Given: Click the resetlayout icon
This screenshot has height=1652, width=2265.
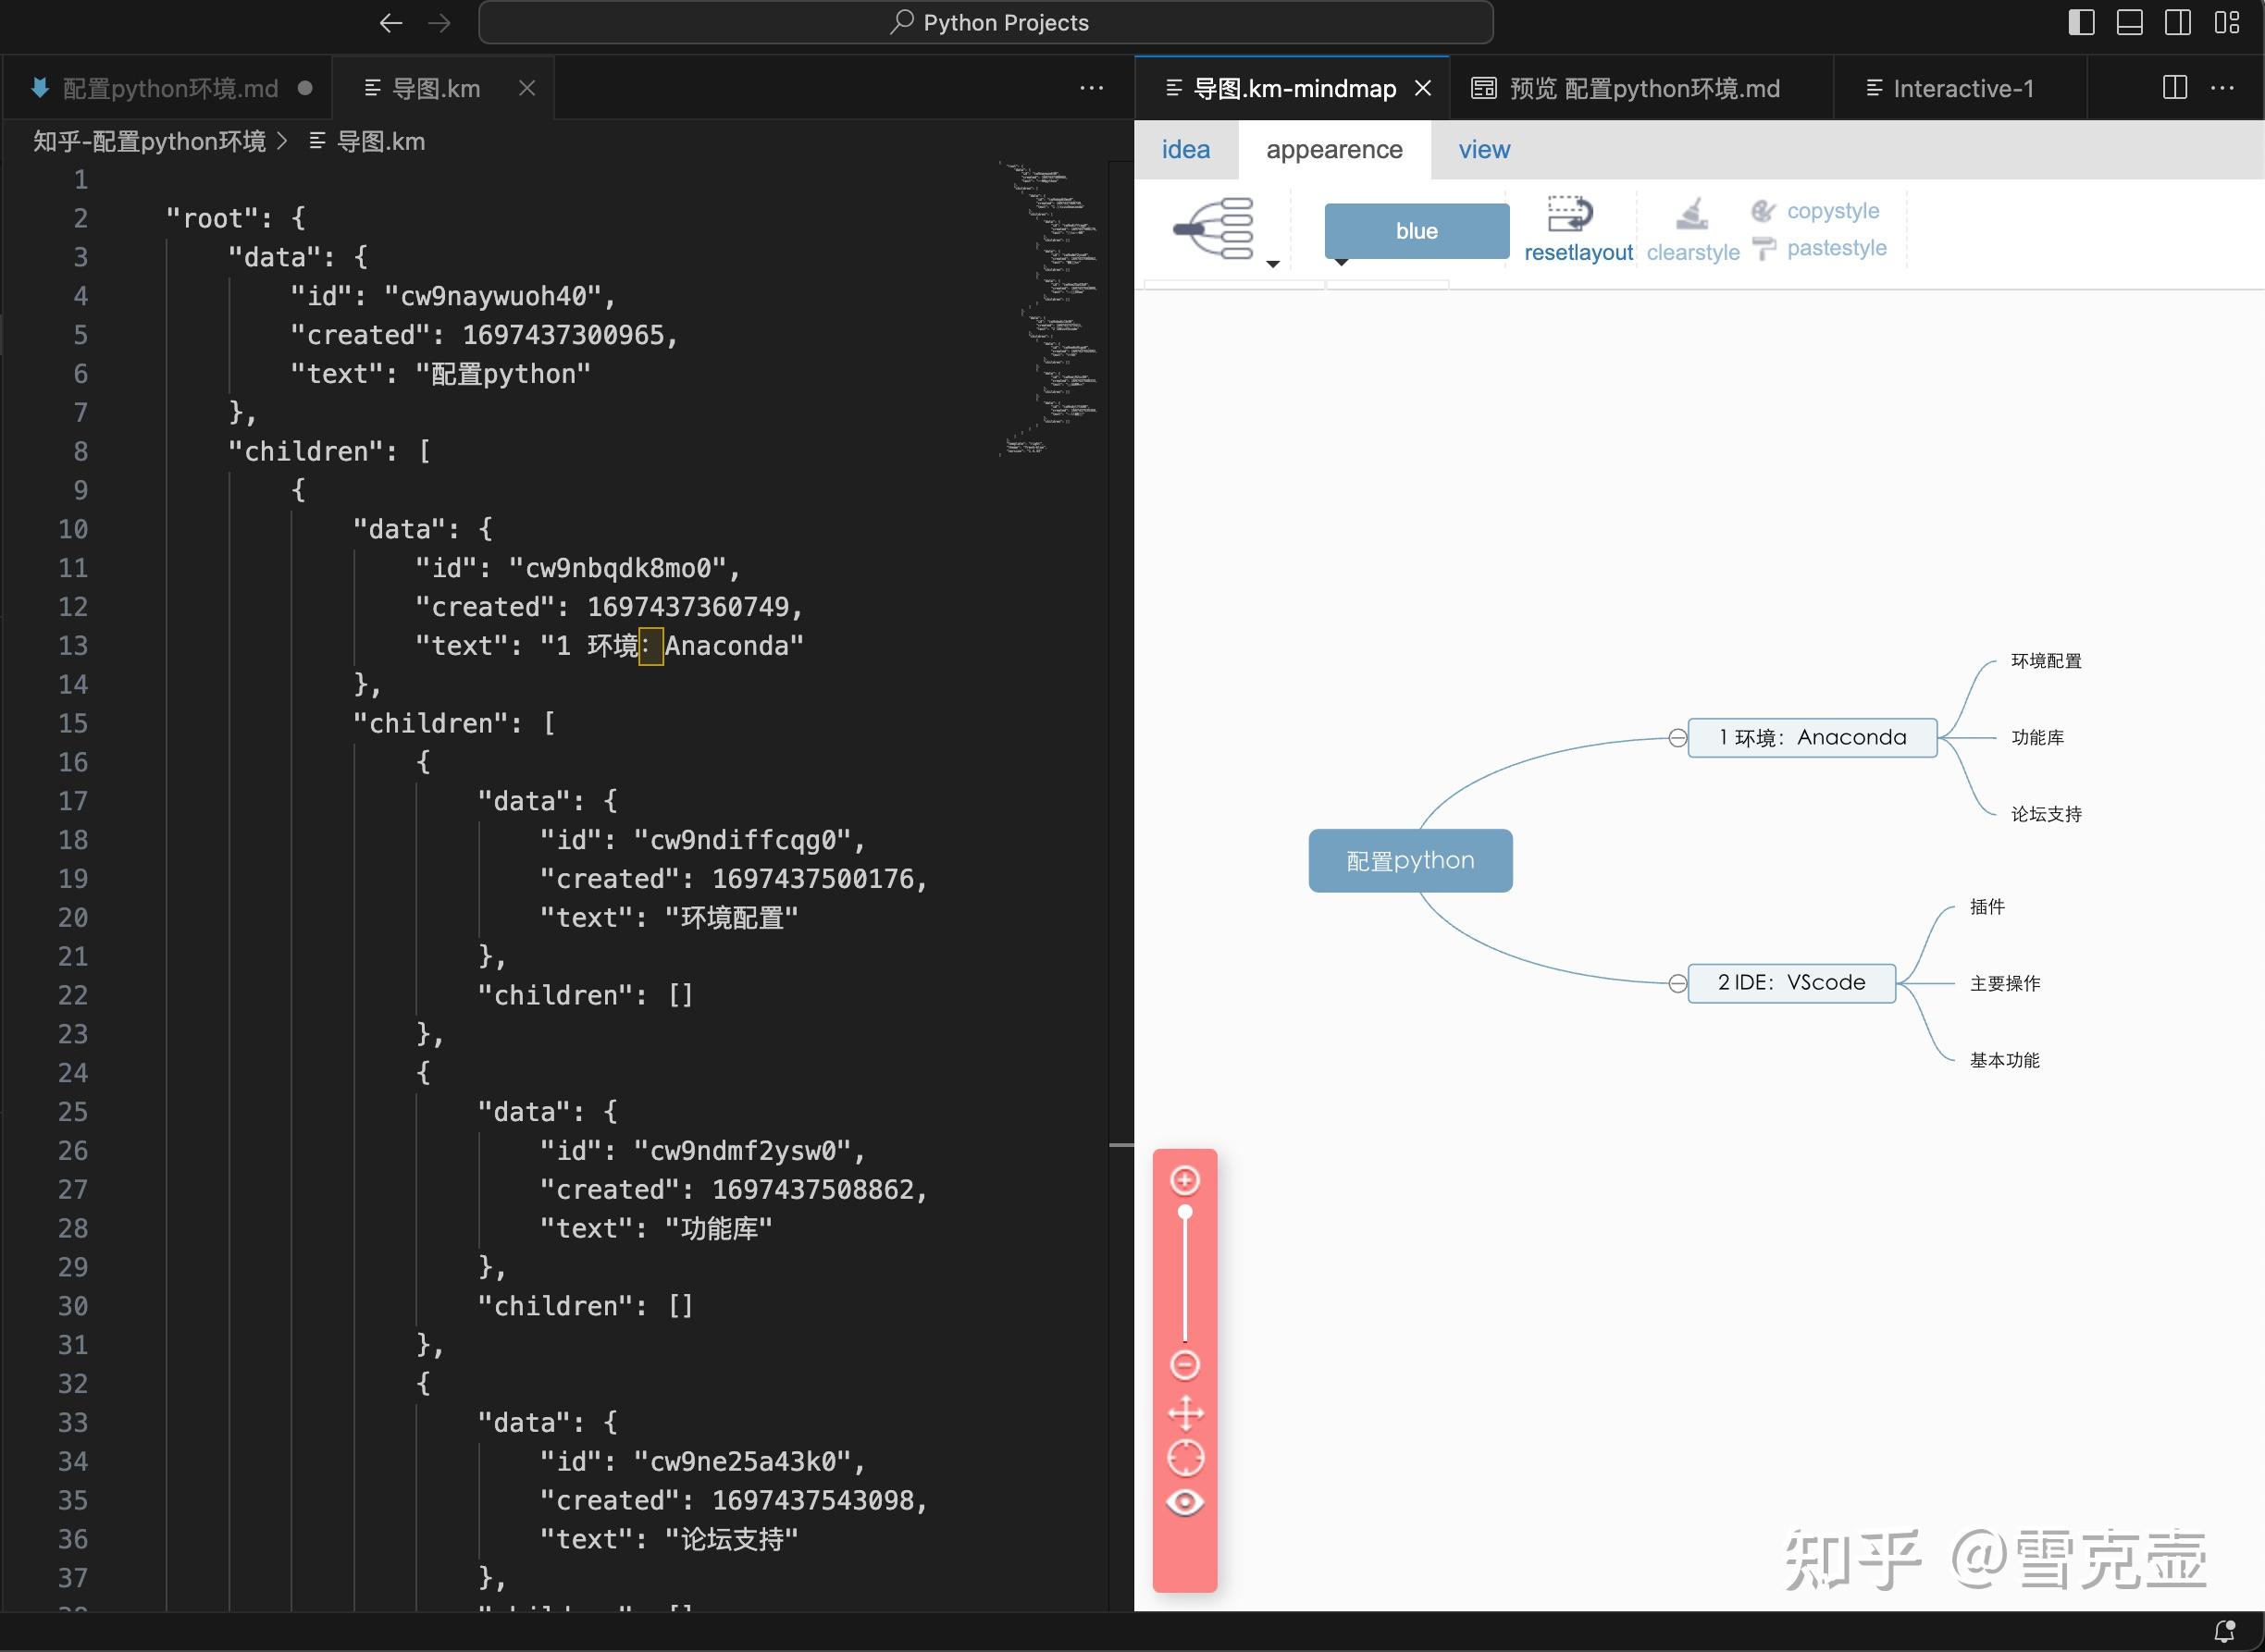Looking at the screenshot, I should coord(1569,214).
